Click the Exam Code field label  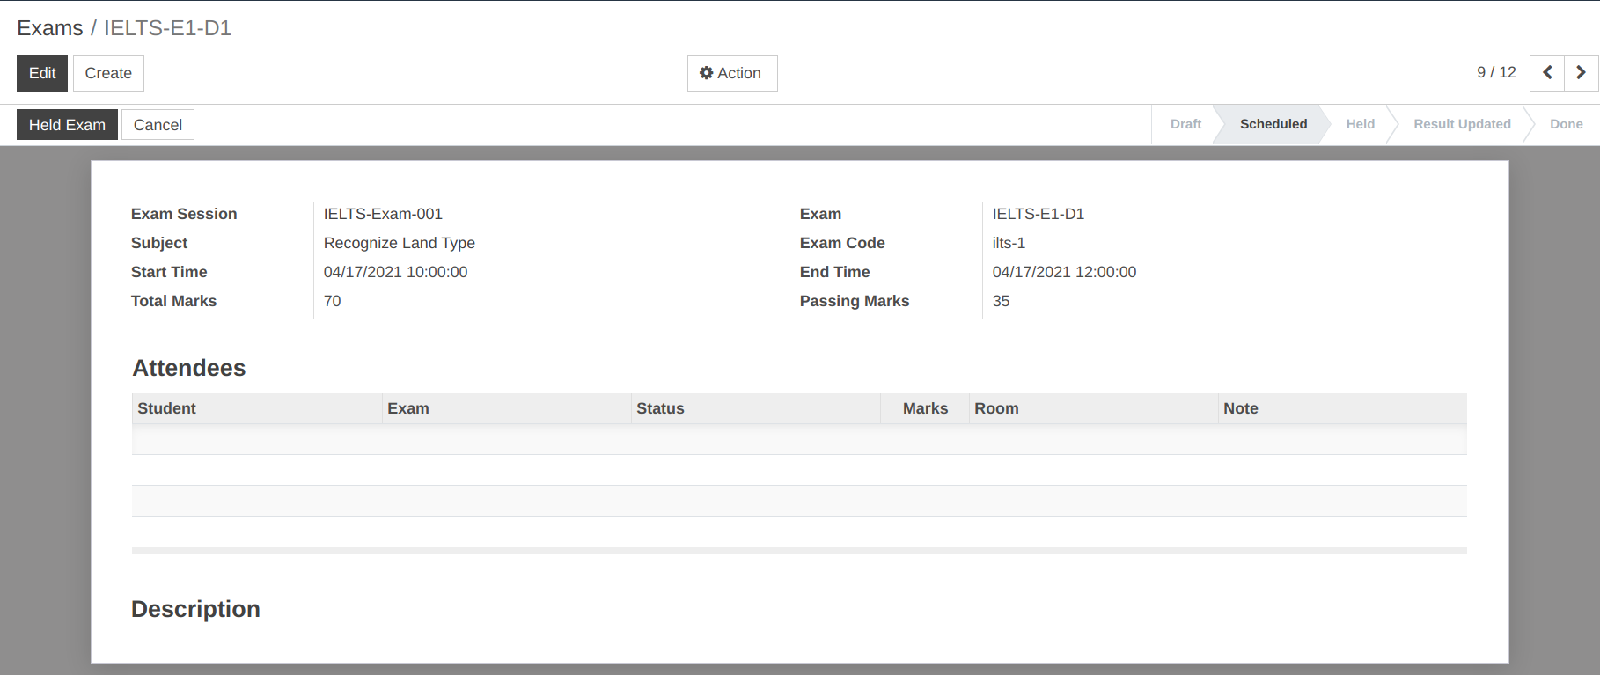point(842,243)
